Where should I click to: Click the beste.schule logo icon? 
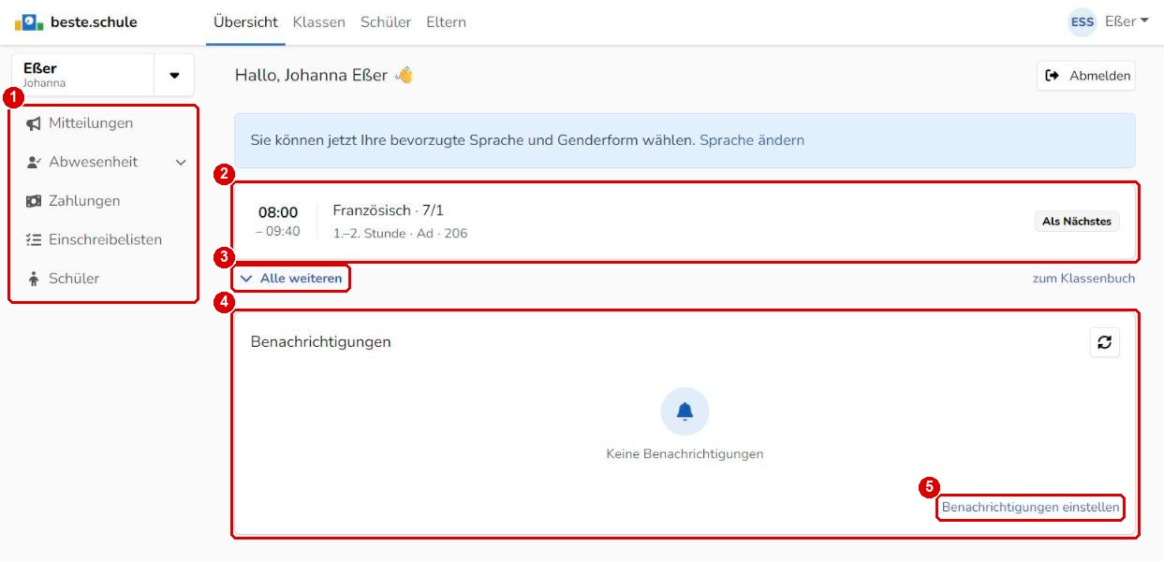[x=30, y=22]
